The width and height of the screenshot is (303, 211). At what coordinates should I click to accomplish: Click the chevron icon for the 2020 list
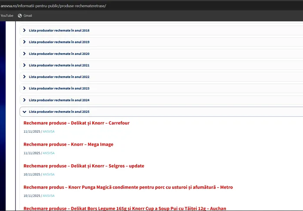25,54
